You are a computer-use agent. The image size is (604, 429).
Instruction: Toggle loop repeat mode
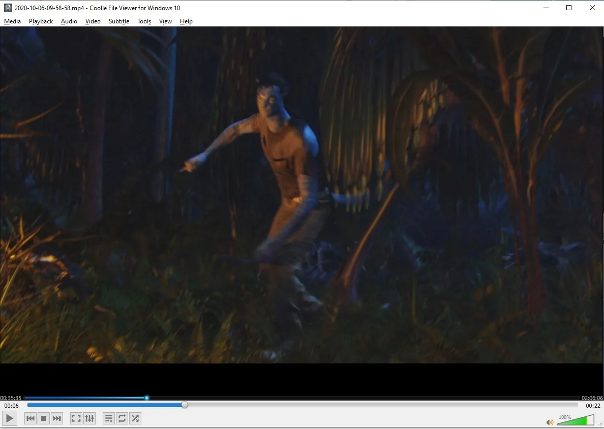pyautogui.click(x=122, y=418)
